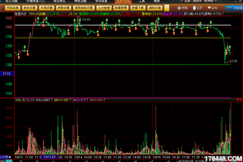This screenshot has height=162, width=243.
Task: Expand the yellow arrow toolbar overflow
Action: (167, 7)
